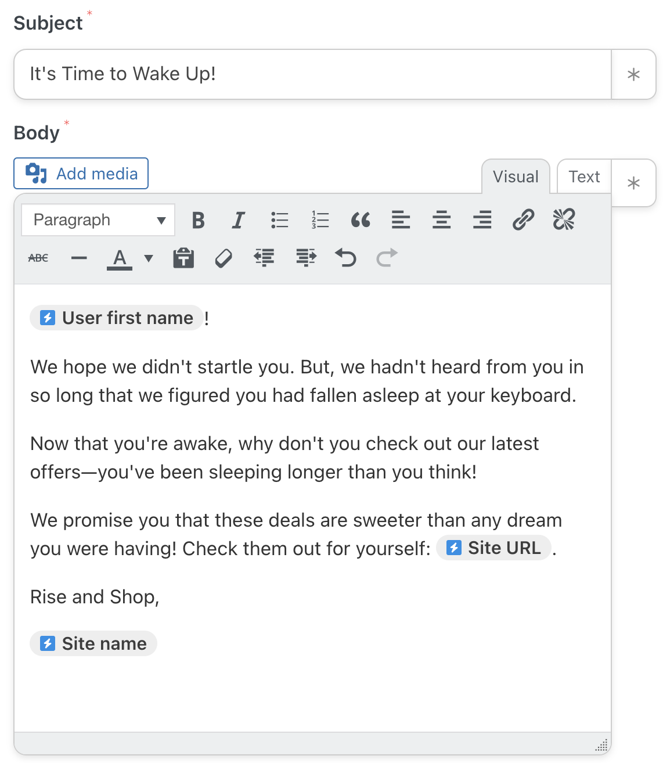
Task: Click the Add media button
Action: (x=81, y=174)
